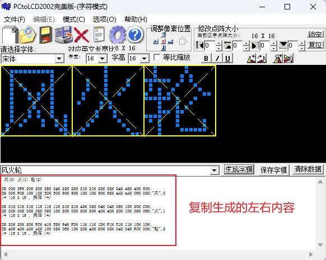
Task: Click the New file toolbar icon
Action: coord(10,35)
